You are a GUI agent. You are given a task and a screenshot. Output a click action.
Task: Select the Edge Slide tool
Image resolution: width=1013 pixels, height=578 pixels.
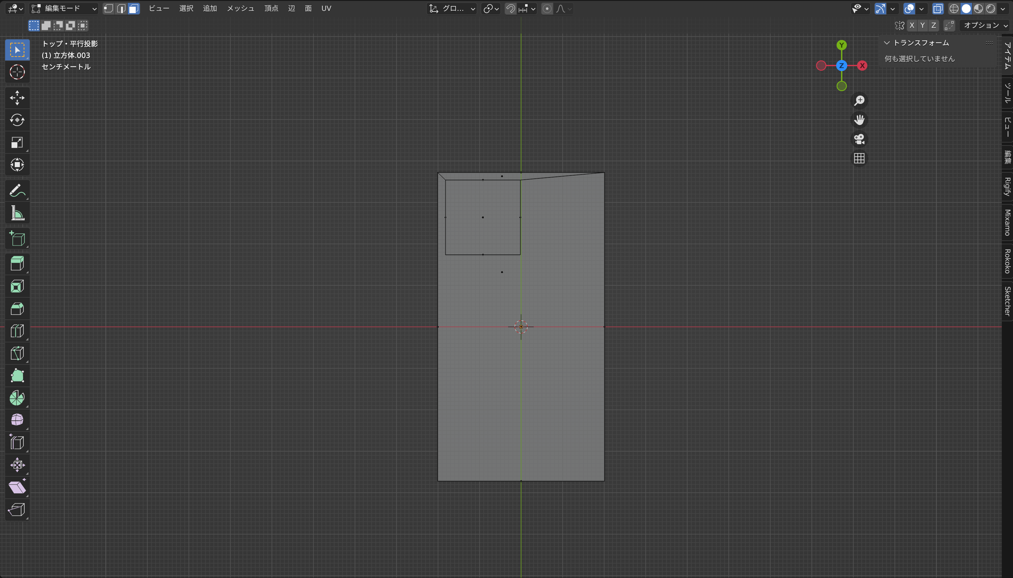tap(17, 442)
